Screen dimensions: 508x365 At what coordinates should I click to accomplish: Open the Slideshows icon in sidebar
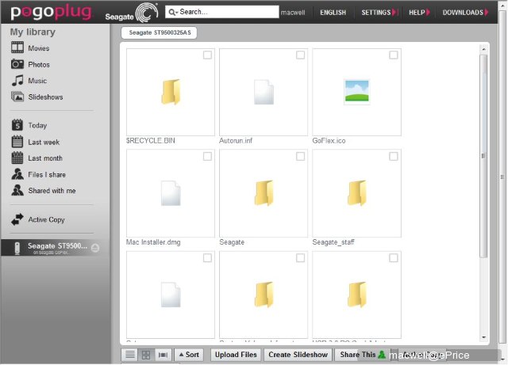[17, 97]
